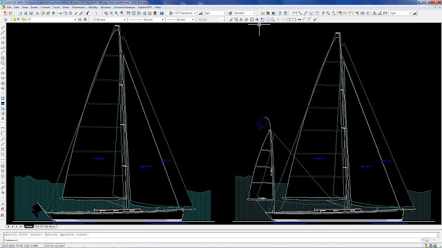
Task: Click the Pan realtime icon
Action: point(106,13)
